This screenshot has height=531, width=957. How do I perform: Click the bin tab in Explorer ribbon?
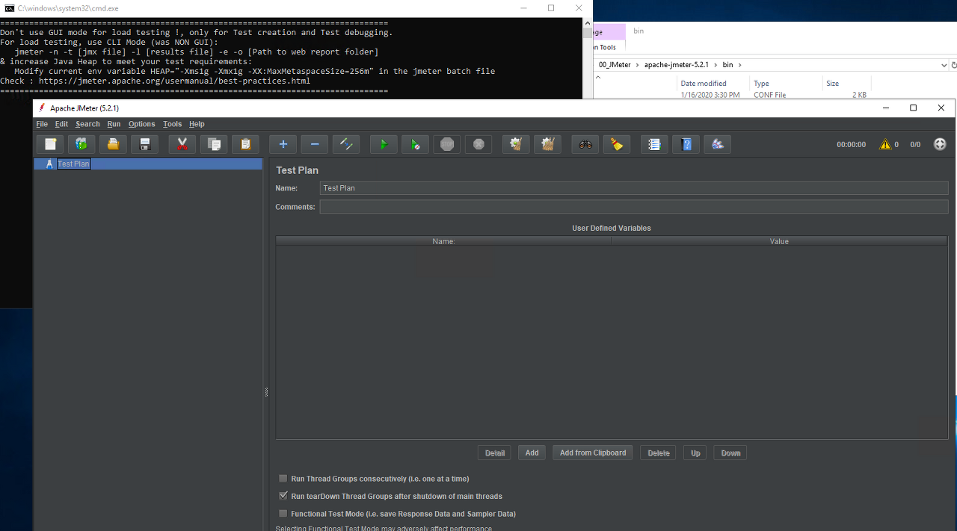coord(638,31)
